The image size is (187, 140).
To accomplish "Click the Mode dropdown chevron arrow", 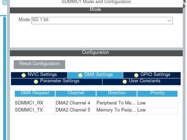I will tap(169, 20).
